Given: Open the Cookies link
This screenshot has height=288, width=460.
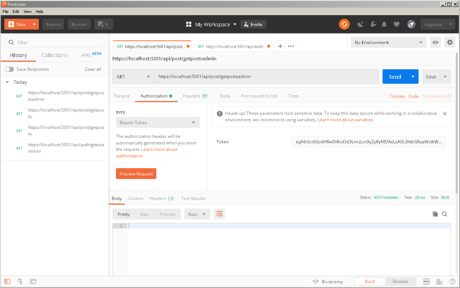Looking at the screenshot, I should click(x=397, y=96).
